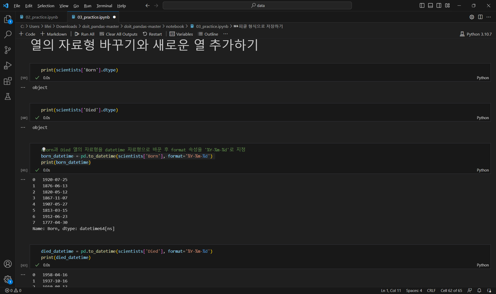496x294 pixels.
Task: Expand output options for cell 59
Action: pos(23,87)
